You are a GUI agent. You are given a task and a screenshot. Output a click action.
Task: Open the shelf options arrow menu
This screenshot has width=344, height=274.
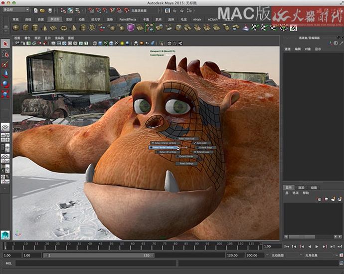[6, 31]
